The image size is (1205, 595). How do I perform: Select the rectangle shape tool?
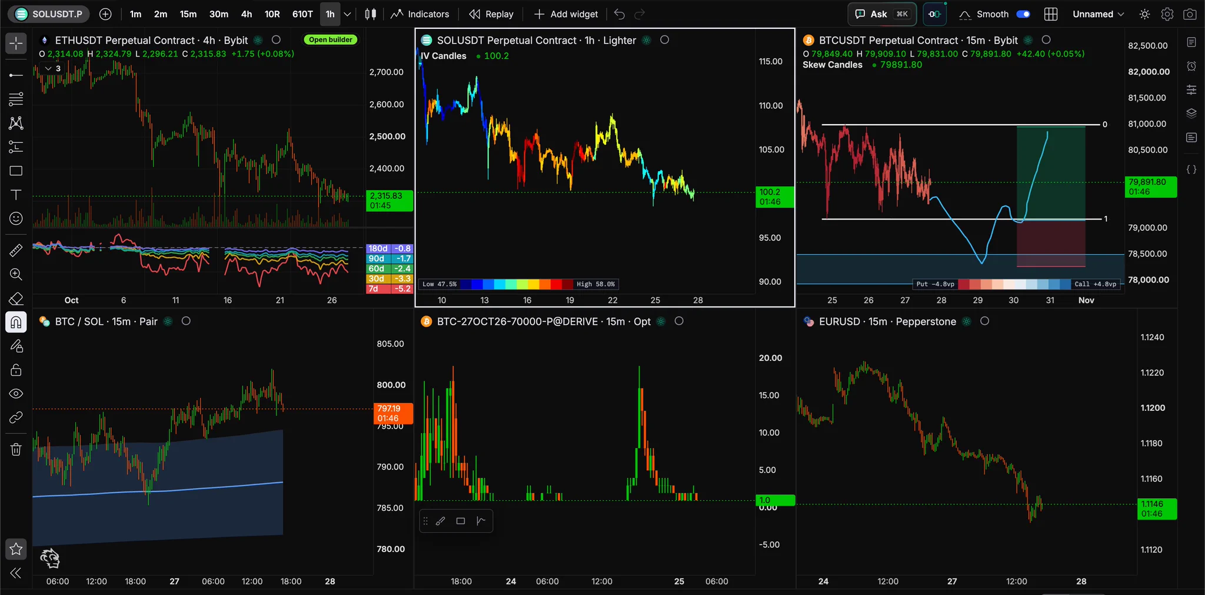pyautogui.click(x=16, y=171)
